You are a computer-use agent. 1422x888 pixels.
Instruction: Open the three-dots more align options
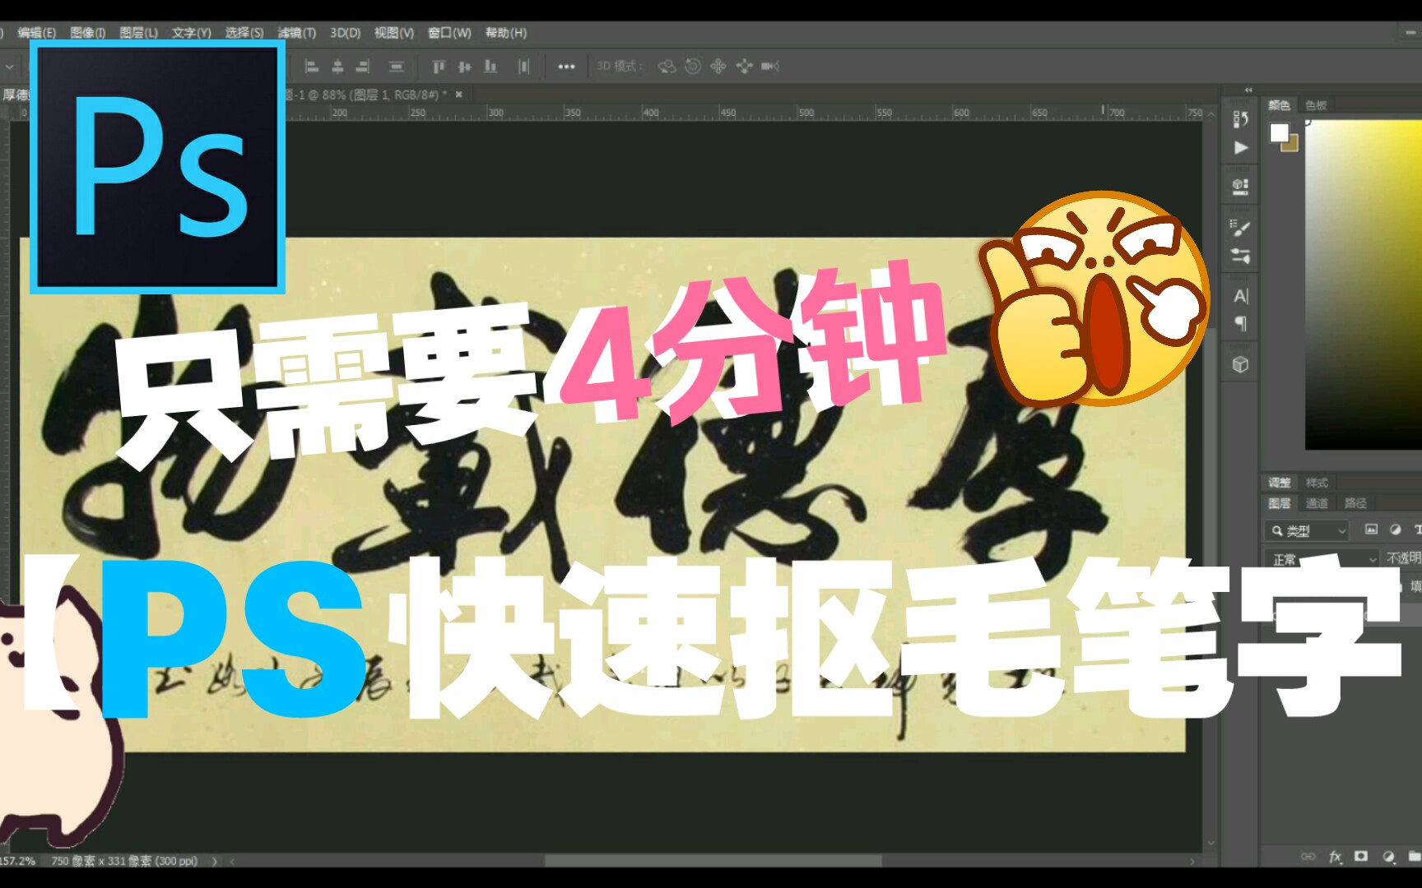[566, 67]
